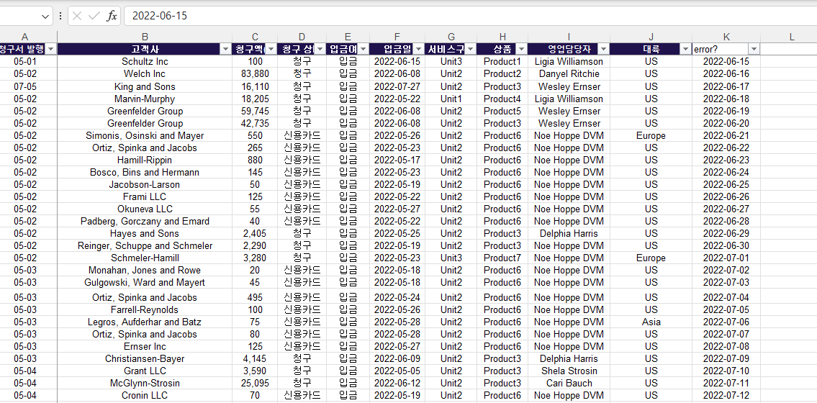Select the Cari Bauch cell
The height and width of the screenshot is (403, 817).
click(x=569, y=384)
